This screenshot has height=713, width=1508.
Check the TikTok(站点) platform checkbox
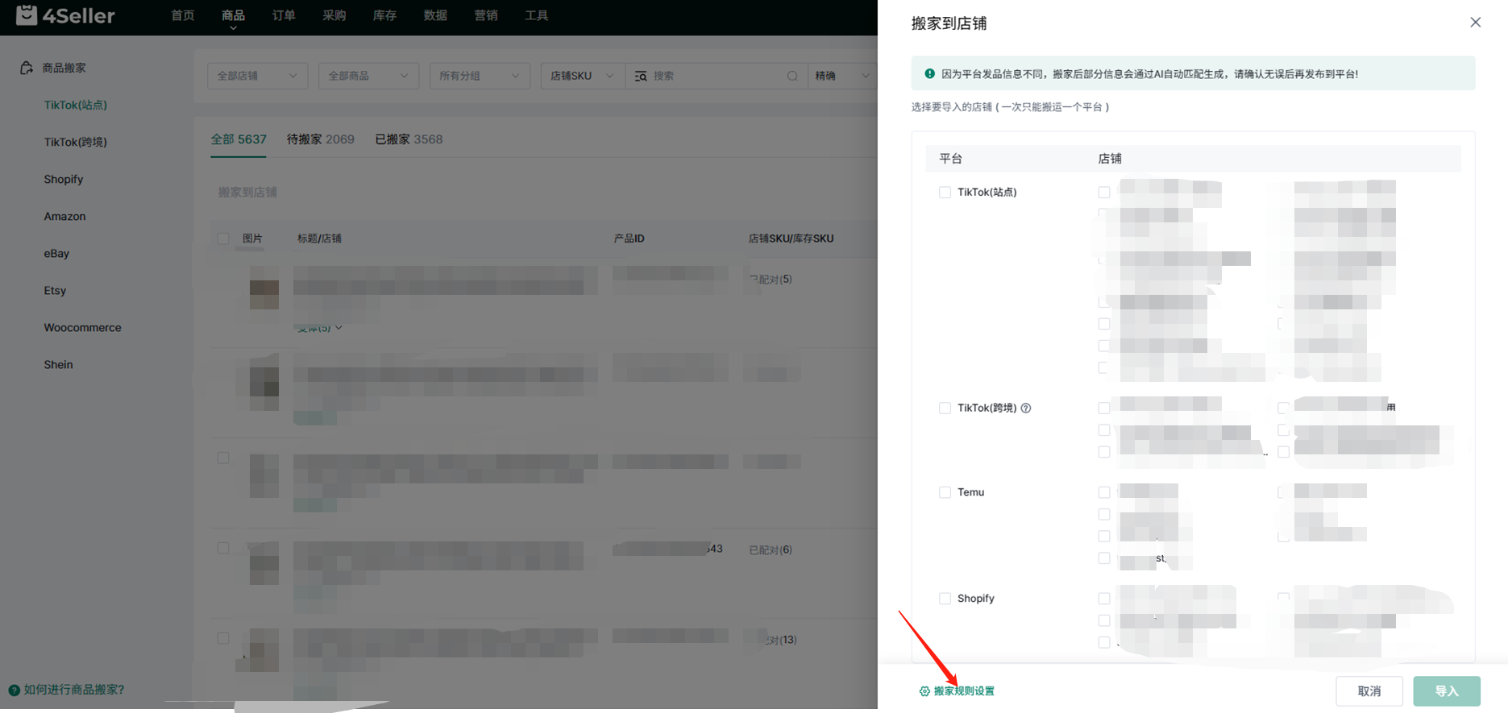pyautogui.click(x=945, y=193)
